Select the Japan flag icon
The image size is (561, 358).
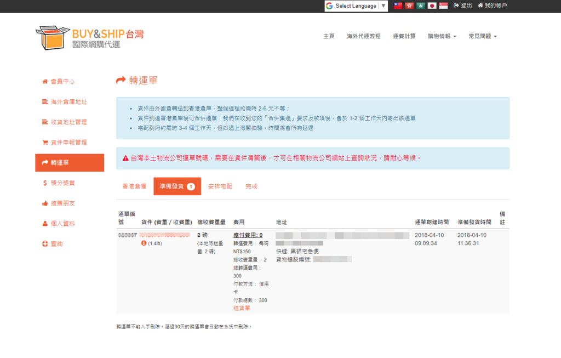point(432,5)
